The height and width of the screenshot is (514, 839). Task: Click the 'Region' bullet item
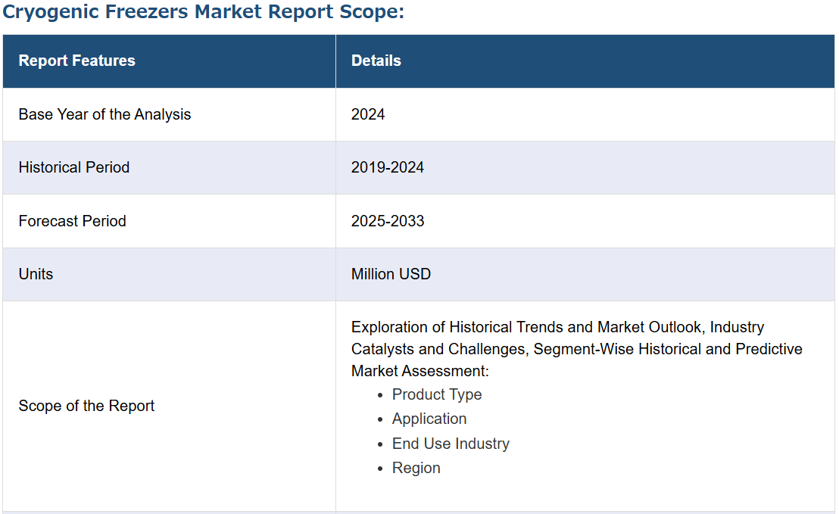click(x=416, y=468)
